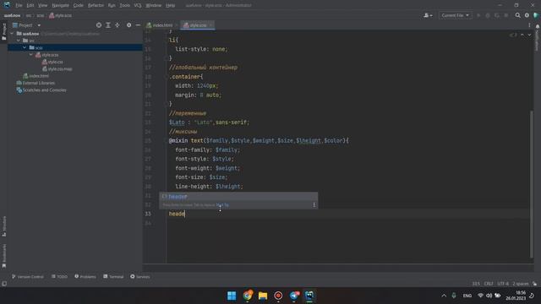Open the Tools menu
The height and width of the screenshot is (304, 541).
(124, 5)
